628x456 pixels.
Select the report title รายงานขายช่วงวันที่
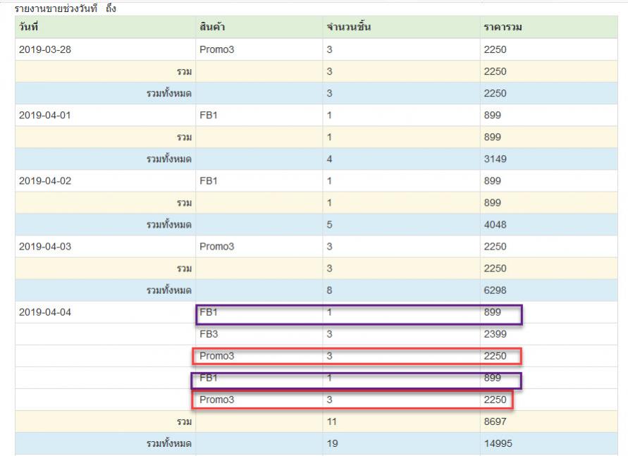(x=56, y=8)
